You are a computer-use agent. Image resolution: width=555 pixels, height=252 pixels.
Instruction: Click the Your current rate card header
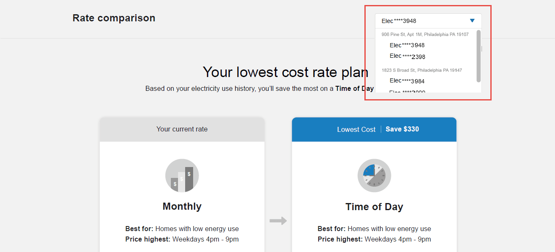[x=182, y=129]
